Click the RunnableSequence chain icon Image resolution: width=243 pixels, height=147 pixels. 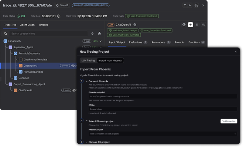coord(16,53)
